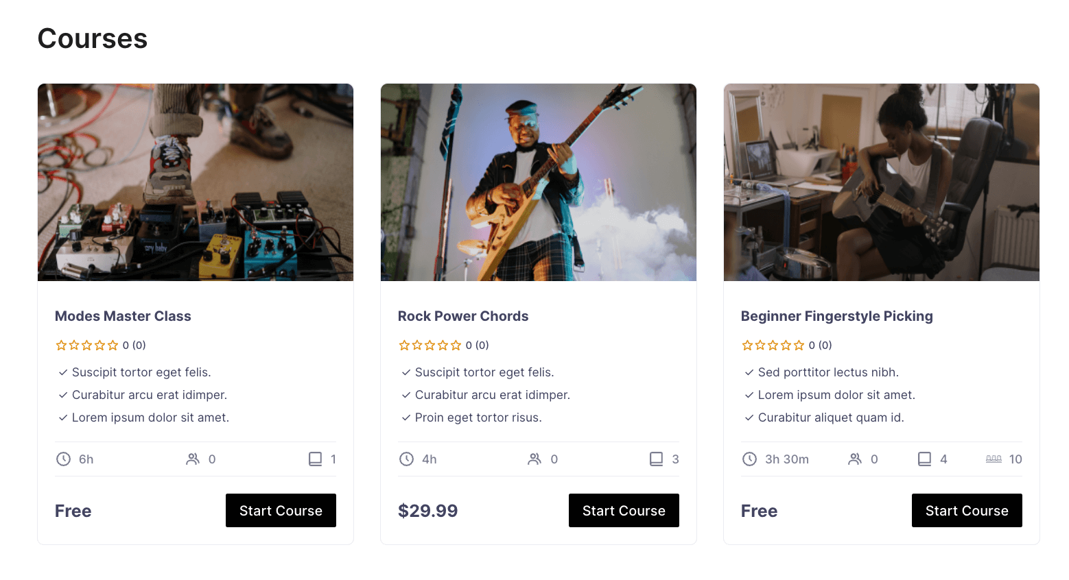Open the Rock Power Chords course title

(463, 316)
